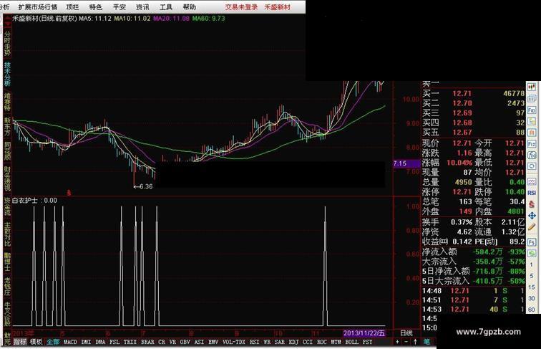Apply the DMA indicator
The image size is (541, 349).
click(x=100, y=342)
